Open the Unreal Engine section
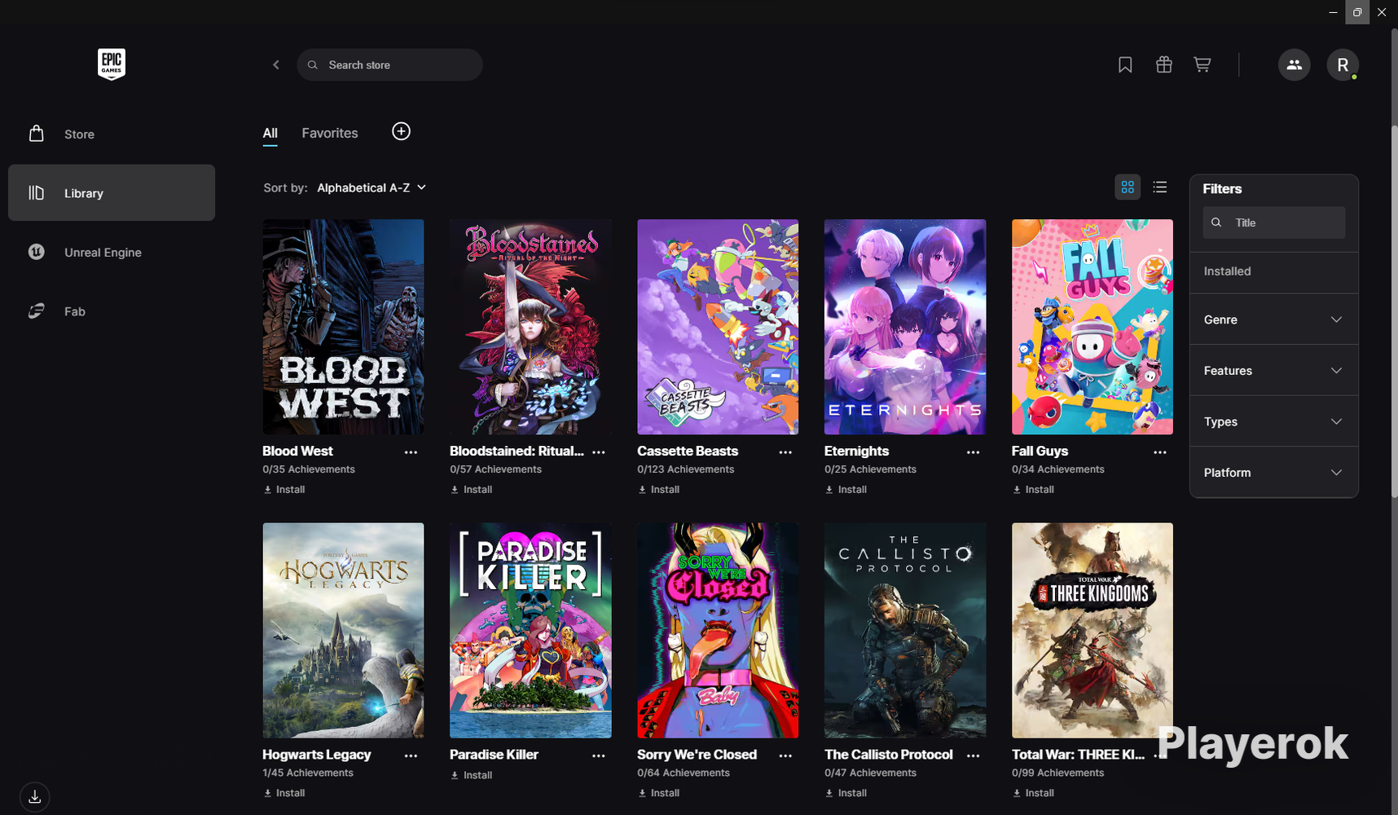This screenshot has height=815, width=1398. tap(112, 252)
